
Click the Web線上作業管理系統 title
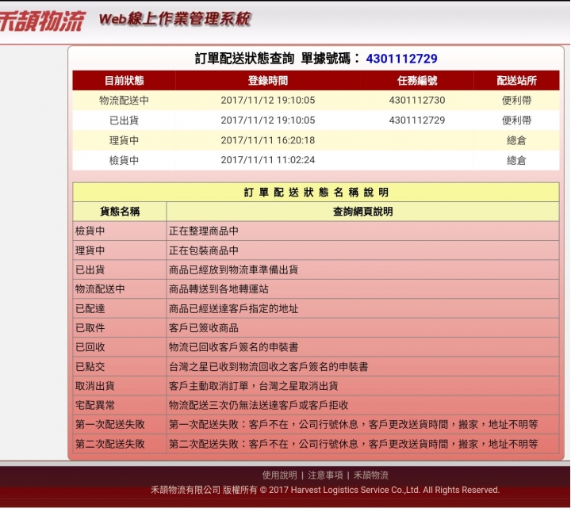(x=174, y=19)
